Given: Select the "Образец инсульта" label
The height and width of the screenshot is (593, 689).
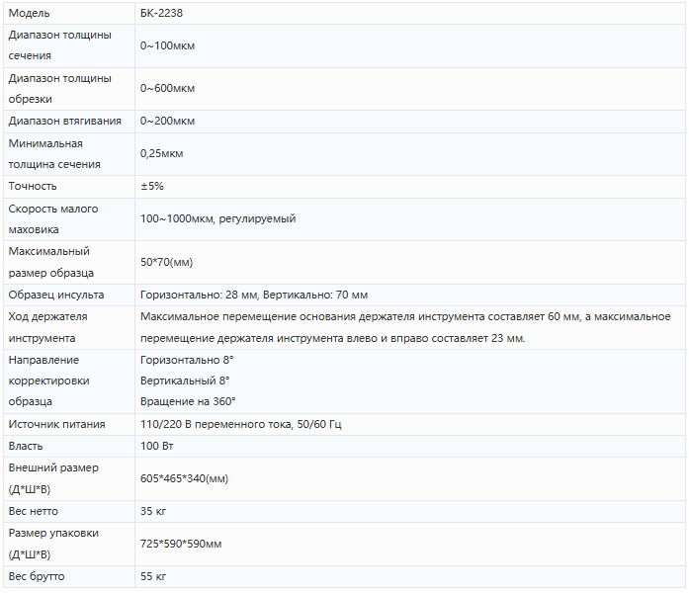Looking at the screenshot, I should coord(56,295).
